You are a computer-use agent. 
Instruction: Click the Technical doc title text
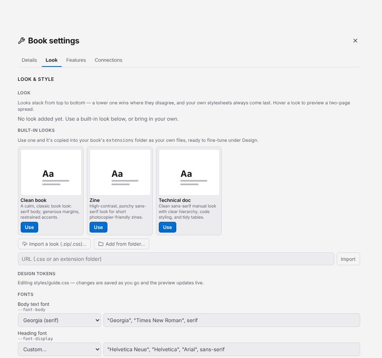click(175, 200)
